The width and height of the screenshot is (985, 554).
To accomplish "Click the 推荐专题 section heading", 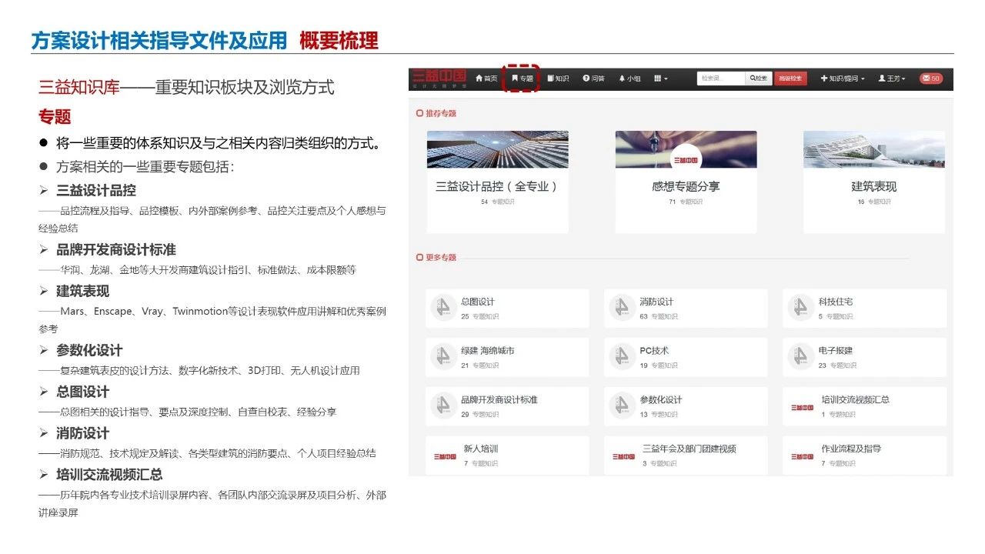I will pos(437,113).
